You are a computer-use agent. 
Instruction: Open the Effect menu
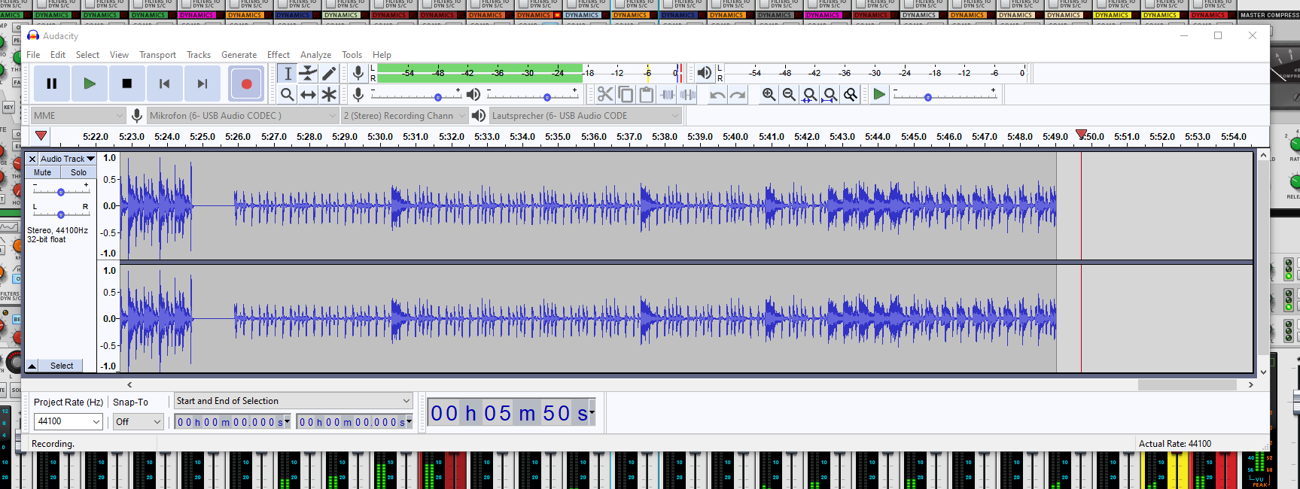coord(278,55)
